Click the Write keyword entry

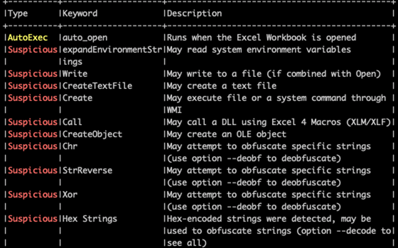point(75,74)
